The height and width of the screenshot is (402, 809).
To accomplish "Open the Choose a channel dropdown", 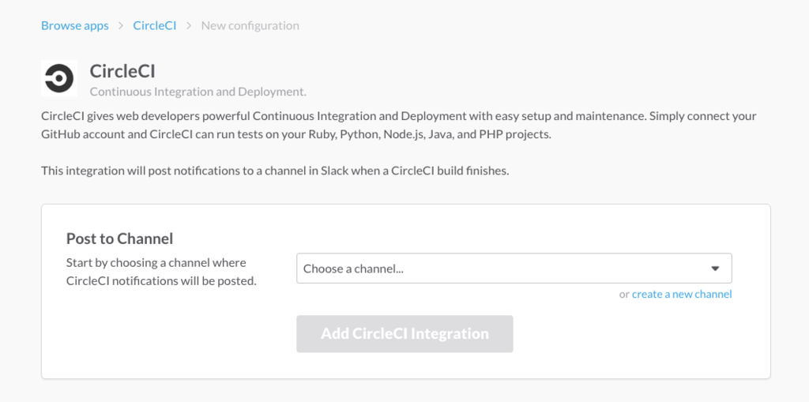I will point(514,269).
